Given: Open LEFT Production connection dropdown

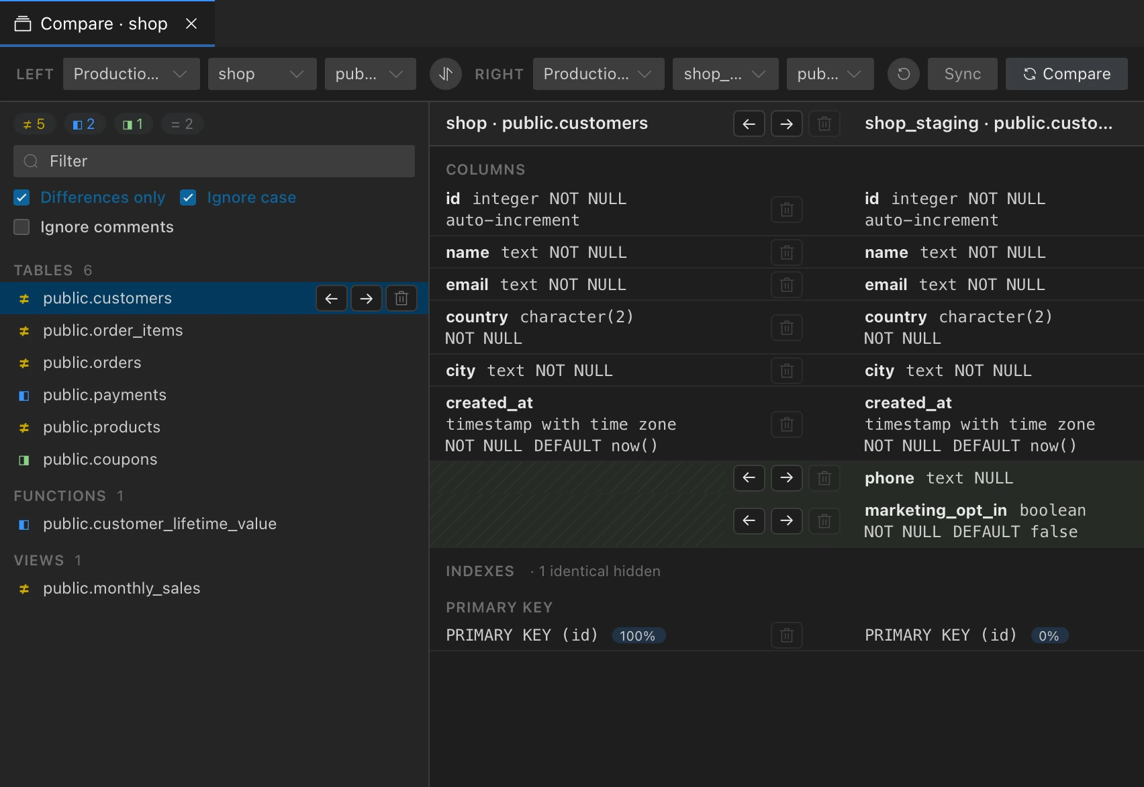Looking at the screenshot, I should tap(132, 74).
